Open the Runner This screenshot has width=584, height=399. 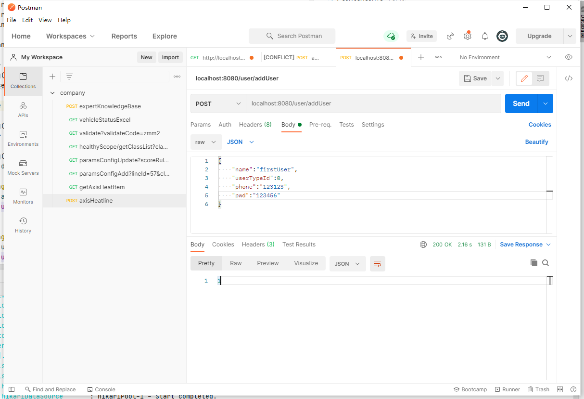507,389
